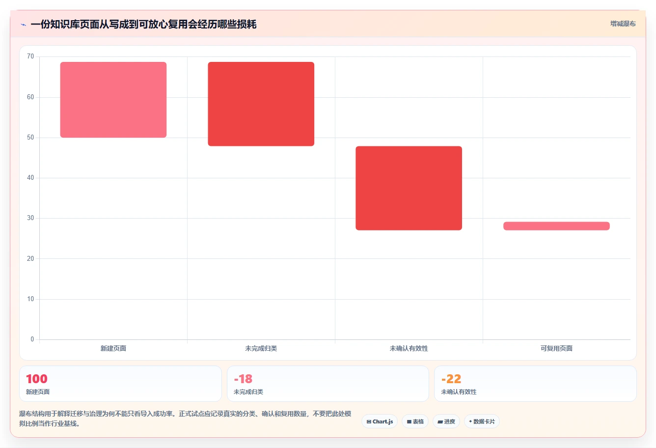Viewport: 656px width, 448px height.
Task: Click the Chart.js tag chip
Action: coord(380,421)
